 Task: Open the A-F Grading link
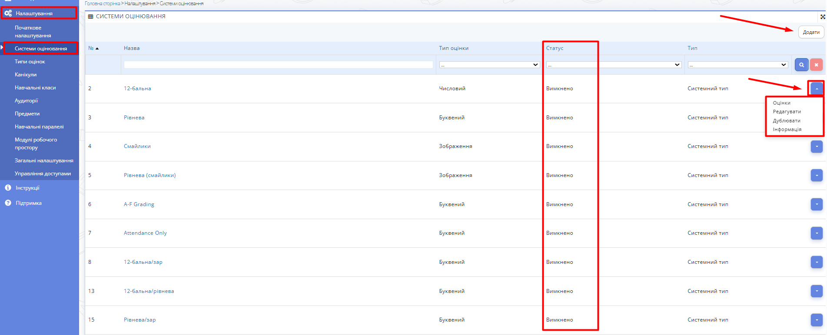pyautogui.click(x=139, y=204)
